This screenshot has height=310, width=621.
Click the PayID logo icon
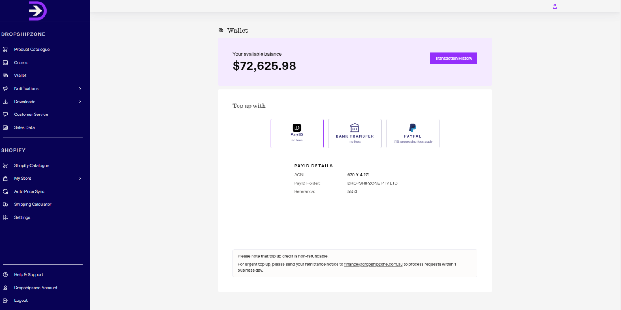pyautogui.click(x=297, y=127)
